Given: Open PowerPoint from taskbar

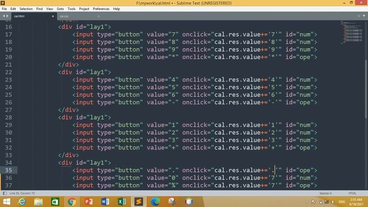Looking at the screenshot, I should tap(89, 202).
